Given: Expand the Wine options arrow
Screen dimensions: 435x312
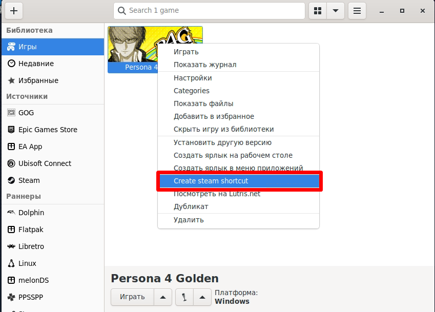Looking at the screenshot, I should 202,297.
